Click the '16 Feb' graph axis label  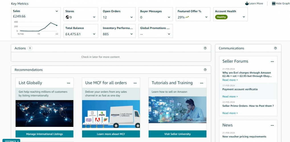[21, 34]
